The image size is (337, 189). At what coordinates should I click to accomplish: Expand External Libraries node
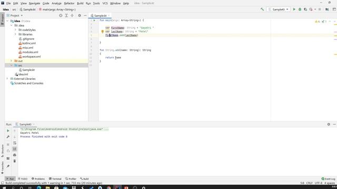(7, 79)
